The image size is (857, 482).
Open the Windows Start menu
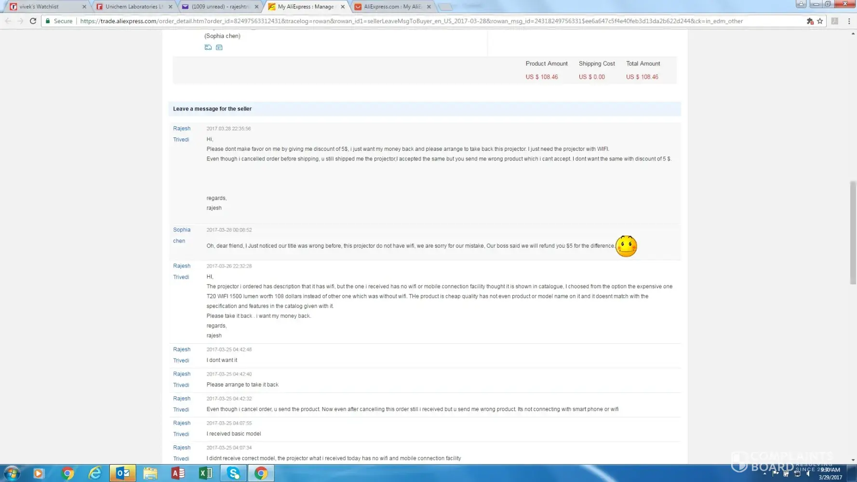pyautogui.click(x=12, y=473)
